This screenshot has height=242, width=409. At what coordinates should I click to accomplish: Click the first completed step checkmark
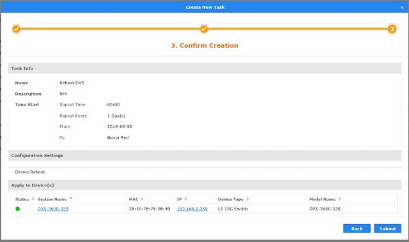click(16, 29)
